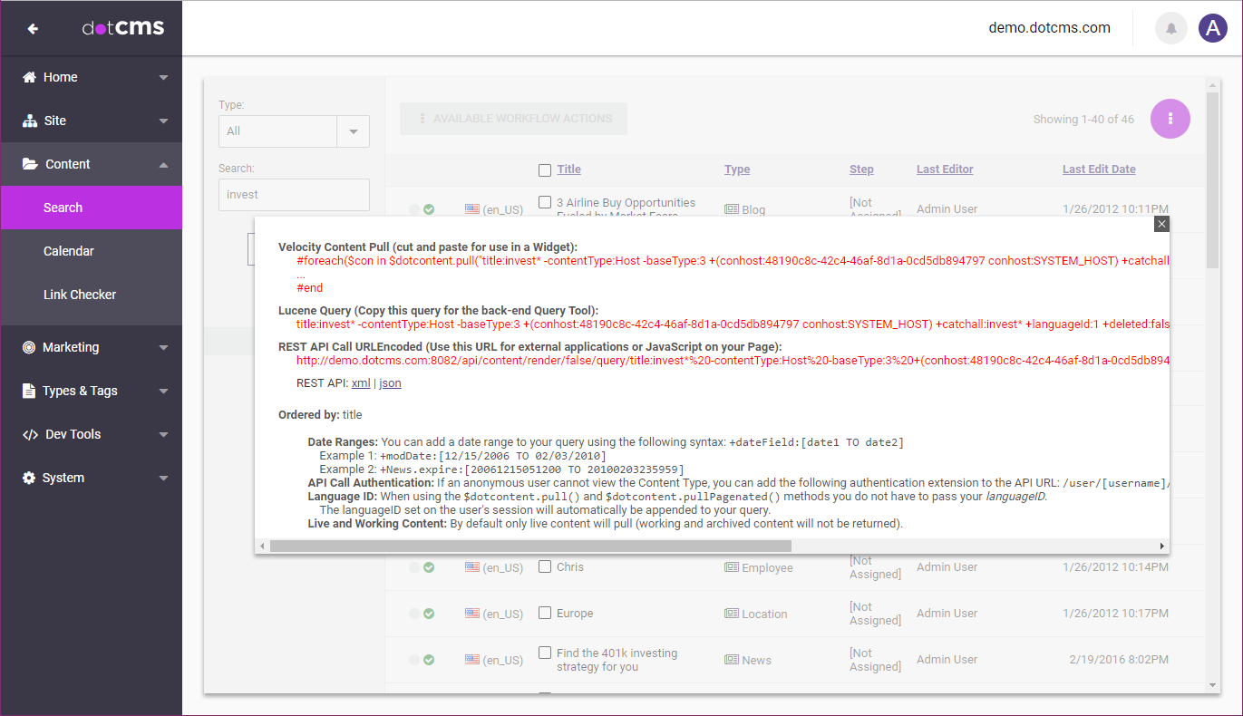Check the Chris row checkbox
The image size is (1243, 716).
click(545, 566)
